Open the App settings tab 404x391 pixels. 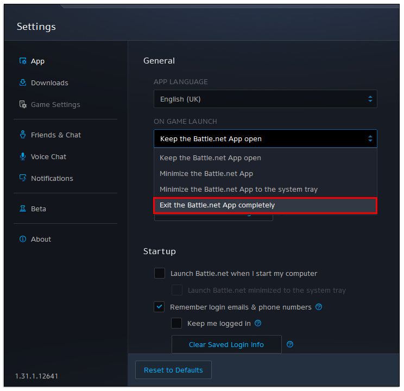(37, 61)
